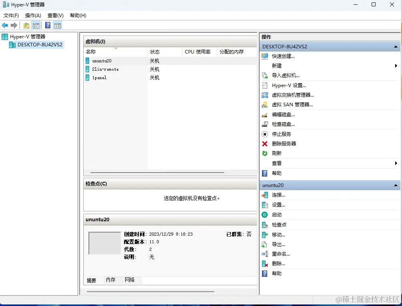This screenshot has width=402, height=306.
Task: Open the 文件(F) menu
Action: (x=11, y=15)
